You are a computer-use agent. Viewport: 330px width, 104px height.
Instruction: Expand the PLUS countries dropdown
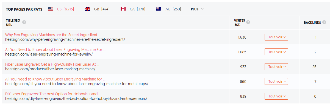[x=197, y=9]
